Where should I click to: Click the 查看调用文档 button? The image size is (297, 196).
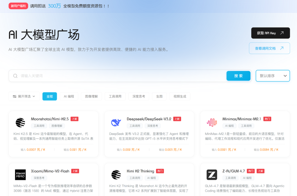pyautogui.click(x=269, y=48)
